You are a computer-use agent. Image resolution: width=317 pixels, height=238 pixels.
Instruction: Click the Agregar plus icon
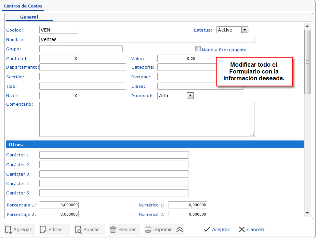point(8,230)
